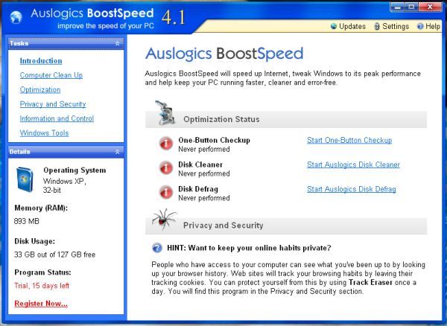
Task: Click the Disk Usage label
Action: point(34,241)
